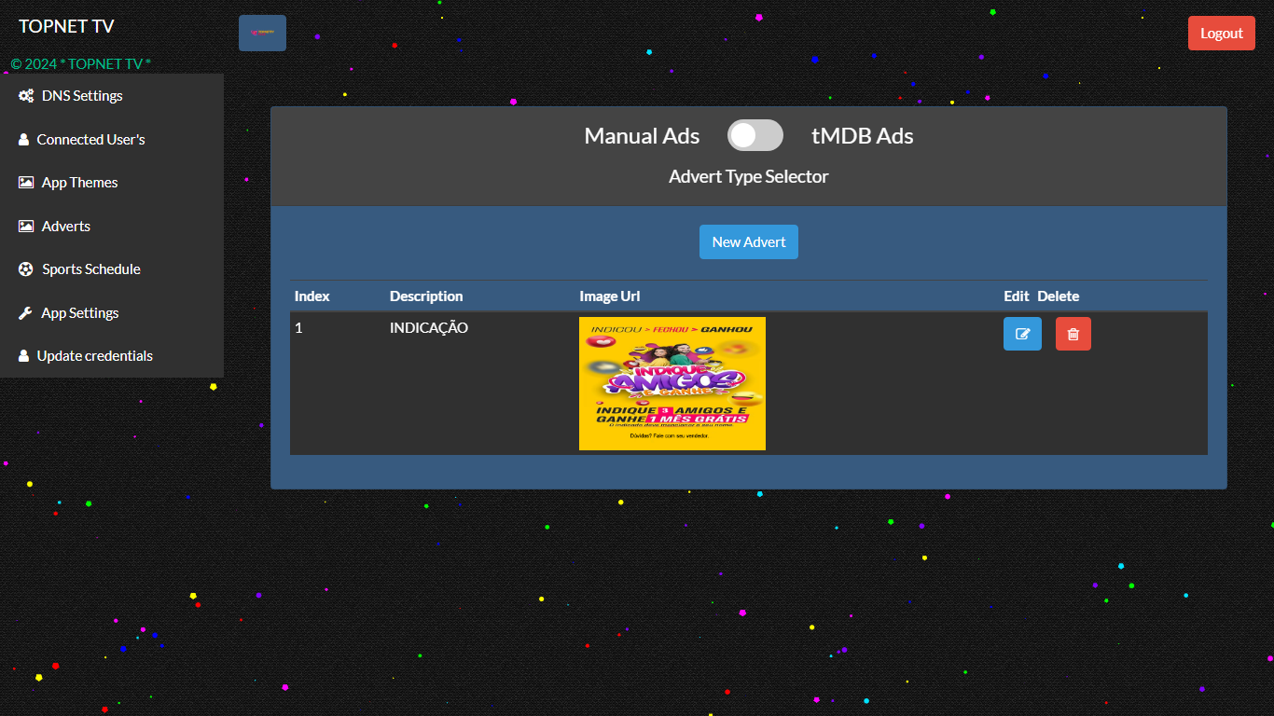This screenshot has height=716, width=1274.
Task: Select Adverts in the sidebar
Action: pos(112,226)
